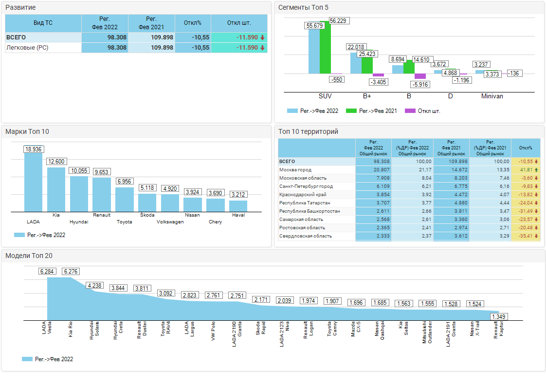Click the red arrow in Ростовская область row
This screenshot has height=386, width=546.
(536, 228)
